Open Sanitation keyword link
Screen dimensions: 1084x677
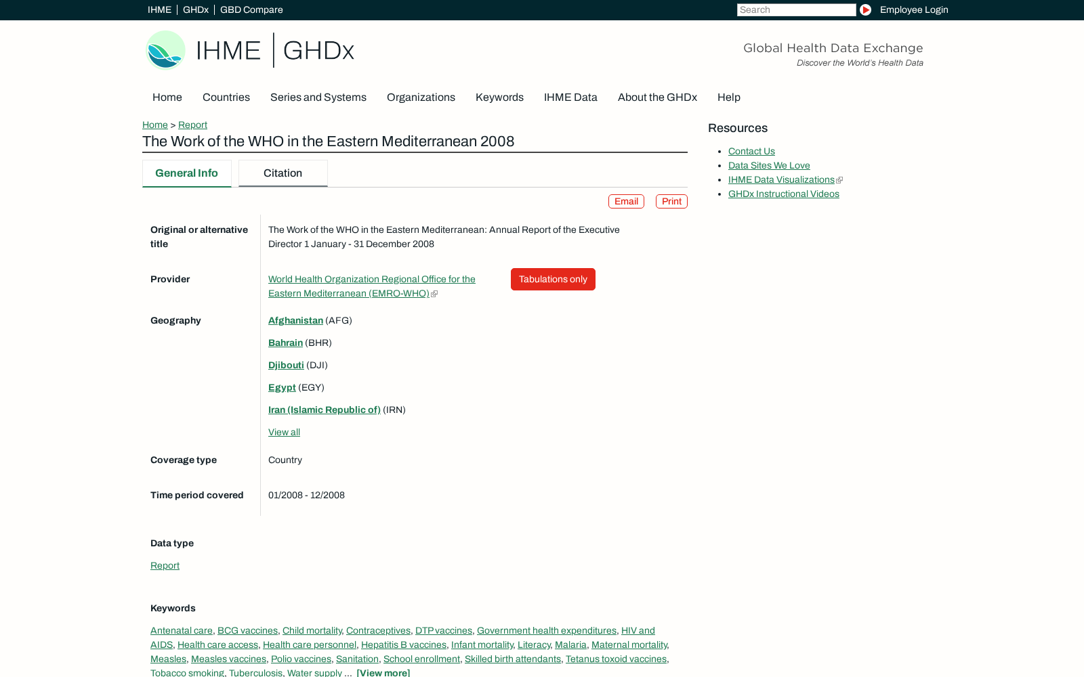pos(357,659)
